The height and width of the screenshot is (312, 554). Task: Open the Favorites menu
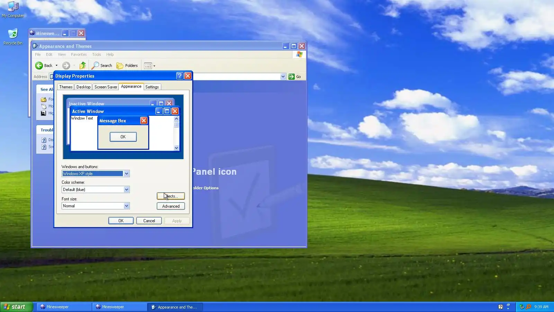79,54
